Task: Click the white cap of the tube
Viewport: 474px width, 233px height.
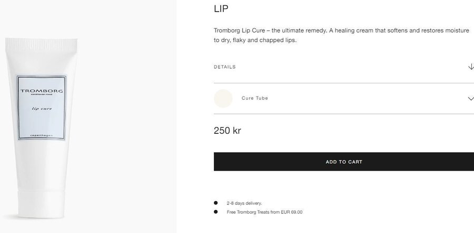Action: 43,202
